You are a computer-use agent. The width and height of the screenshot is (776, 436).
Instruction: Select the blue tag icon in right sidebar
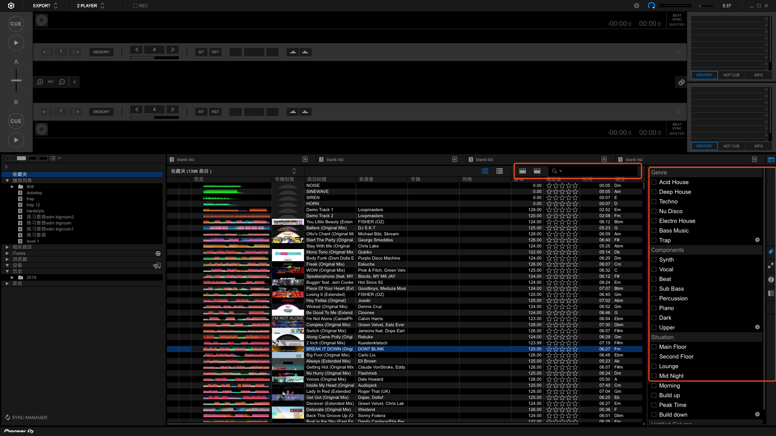point(771,252)
